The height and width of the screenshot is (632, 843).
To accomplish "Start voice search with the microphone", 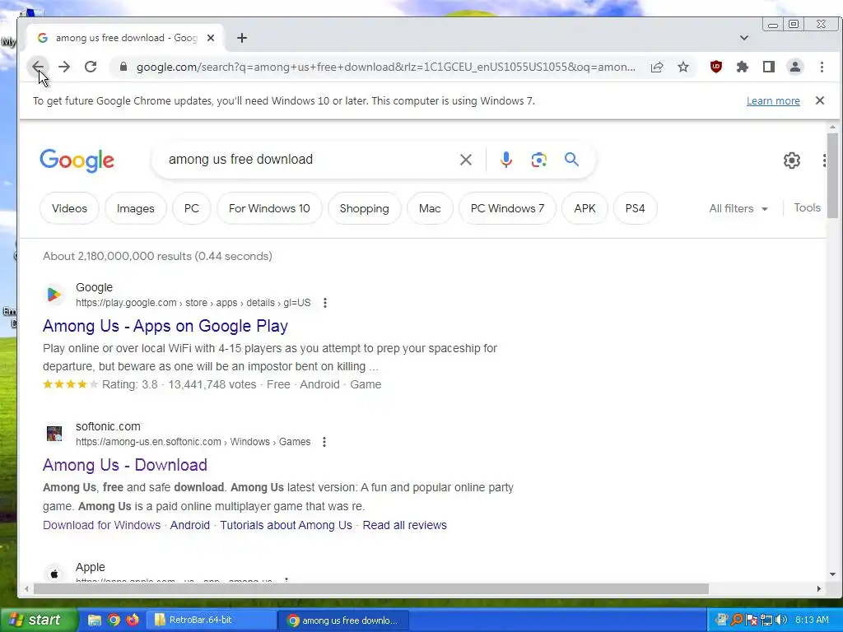I will (506, 160).
